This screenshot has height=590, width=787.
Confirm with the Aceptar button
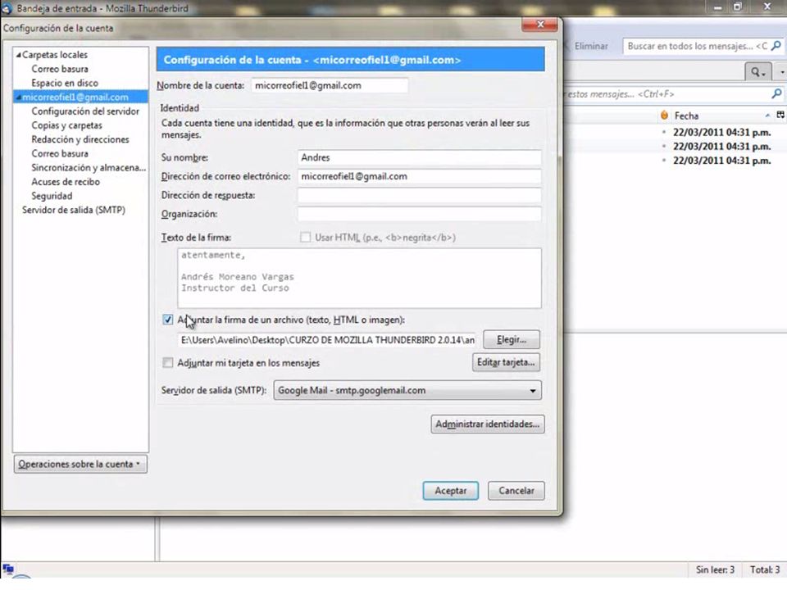[x=451, y=491]
